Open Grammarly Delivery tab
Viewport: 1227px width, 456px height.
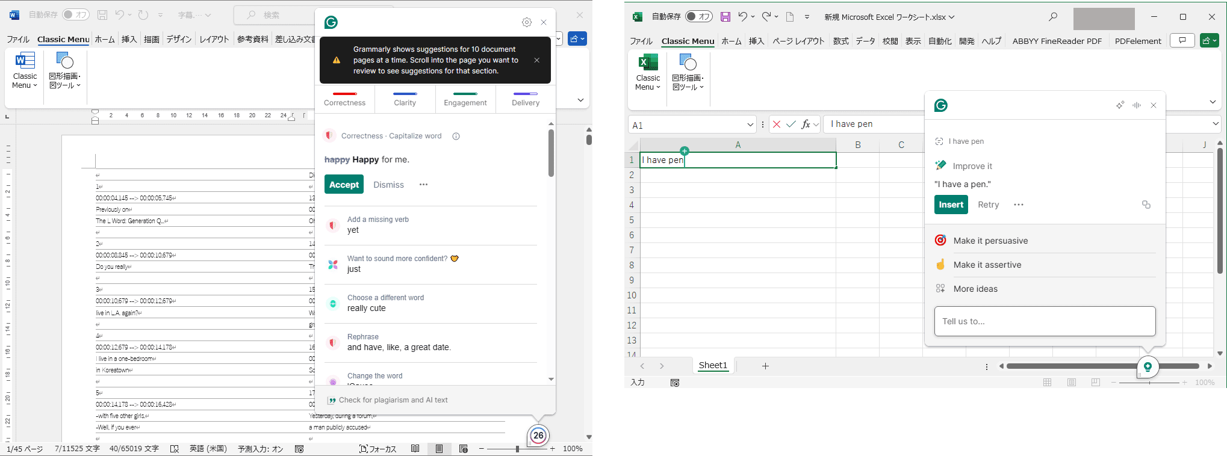(x=526, y=99)
